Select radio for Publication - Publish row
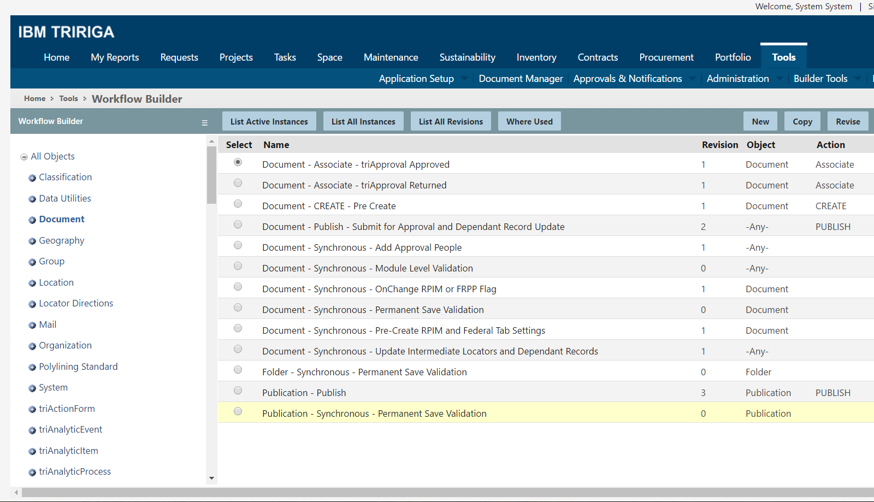 point(238,391)
